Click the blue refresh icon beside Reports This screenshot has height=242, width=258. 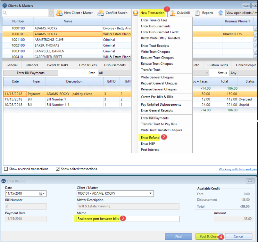click(221, 13)
